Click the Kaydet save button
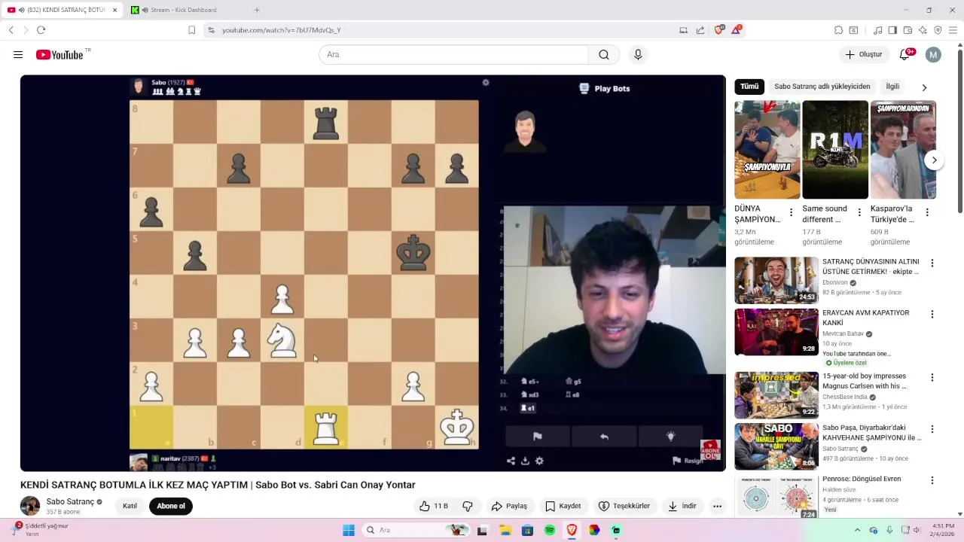Viewport: 964px width, 542px height. [563, 506]
